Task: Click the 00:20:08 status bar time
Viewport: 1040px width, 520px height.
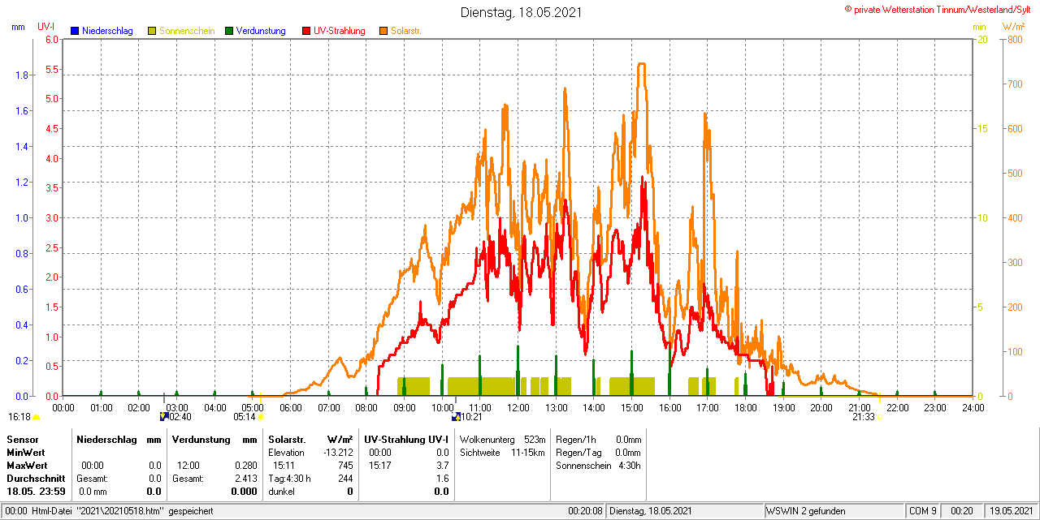Action: (x=585, y=511)
